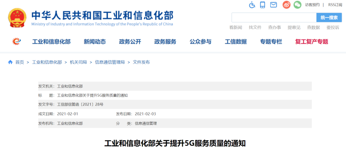Go to 信息通信管理局 in breadcrumb
Image resolution: width=346 pixels, height=154 pixels.
coord(110,62)
